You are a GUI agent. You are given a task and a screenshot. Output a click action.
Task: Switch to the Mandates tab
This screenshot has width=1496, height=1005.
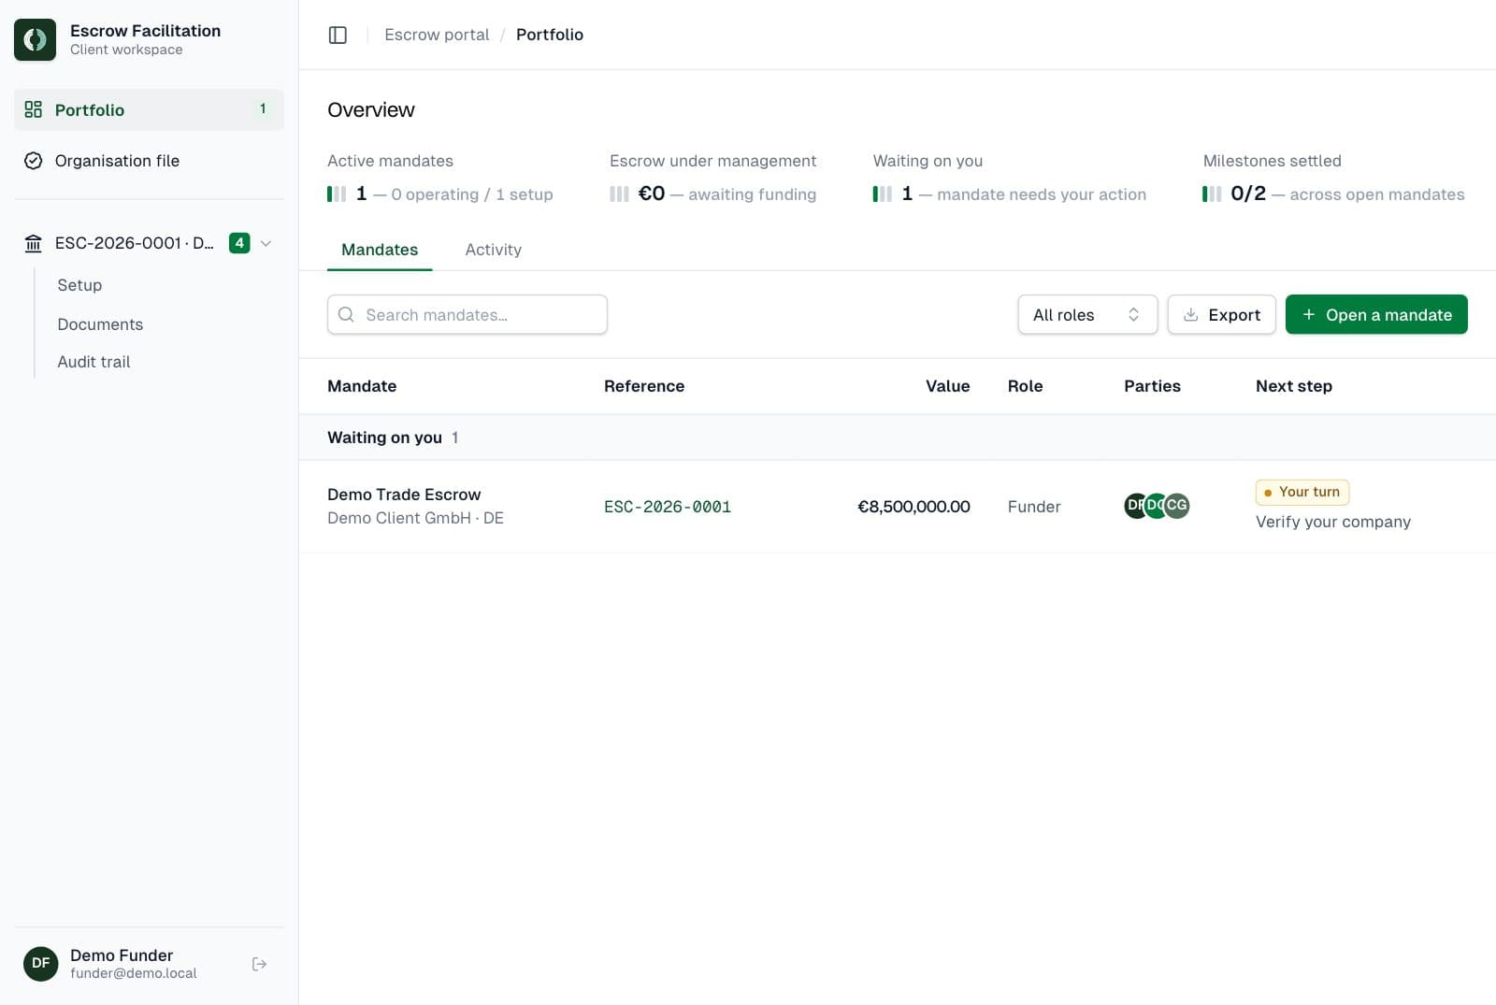pyautogui.click(x=380, y=250)
